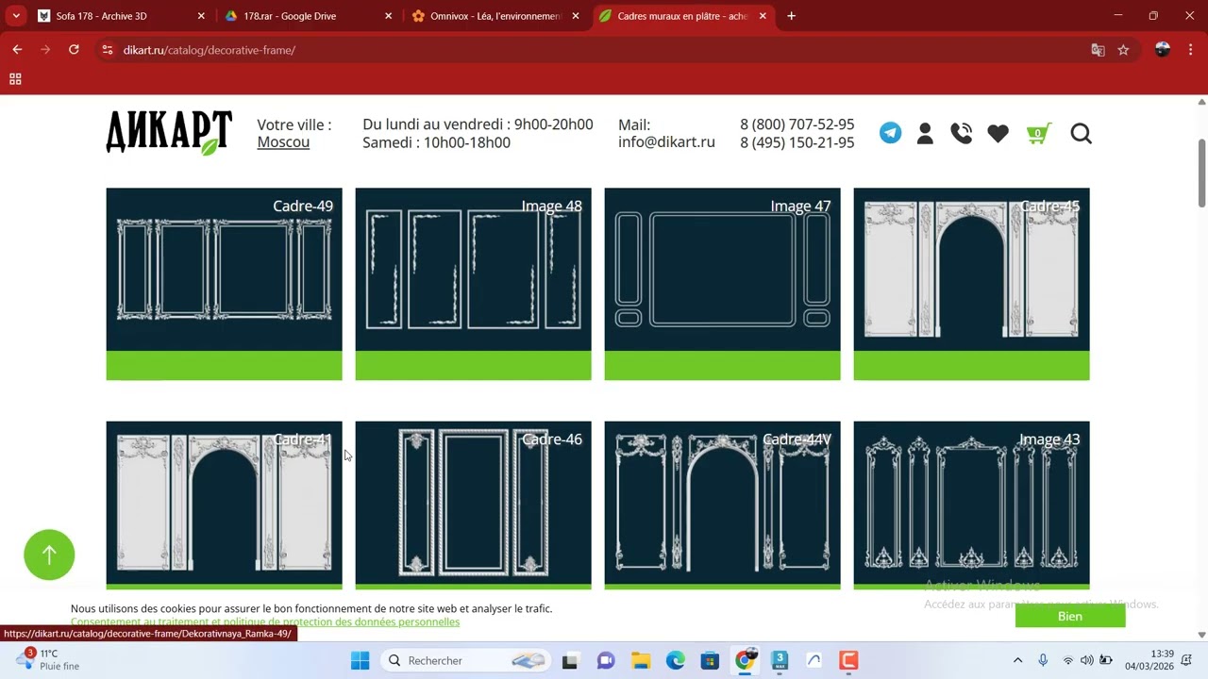
Task: Go back with browser back arrow
Action: (17, 50)
